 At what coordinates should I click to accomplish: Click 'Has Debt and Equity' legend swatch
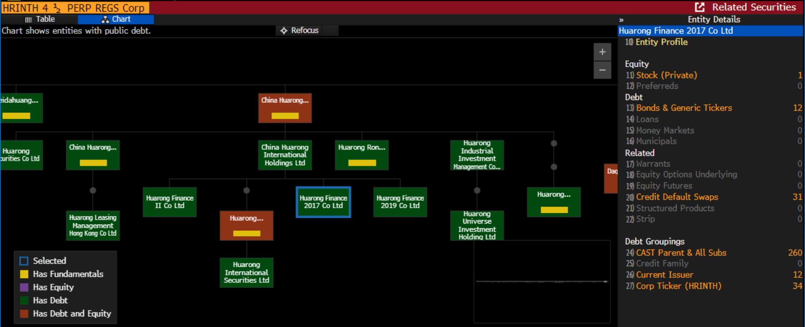click(x=24, y=314)
